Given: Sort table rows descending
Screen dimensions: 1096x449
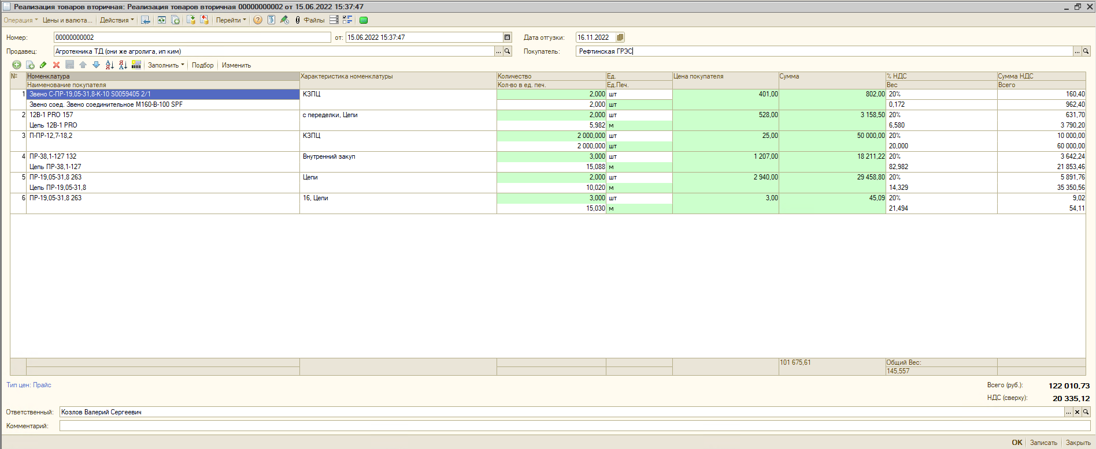Looking at the screenshot, I should tap(123, 65).
